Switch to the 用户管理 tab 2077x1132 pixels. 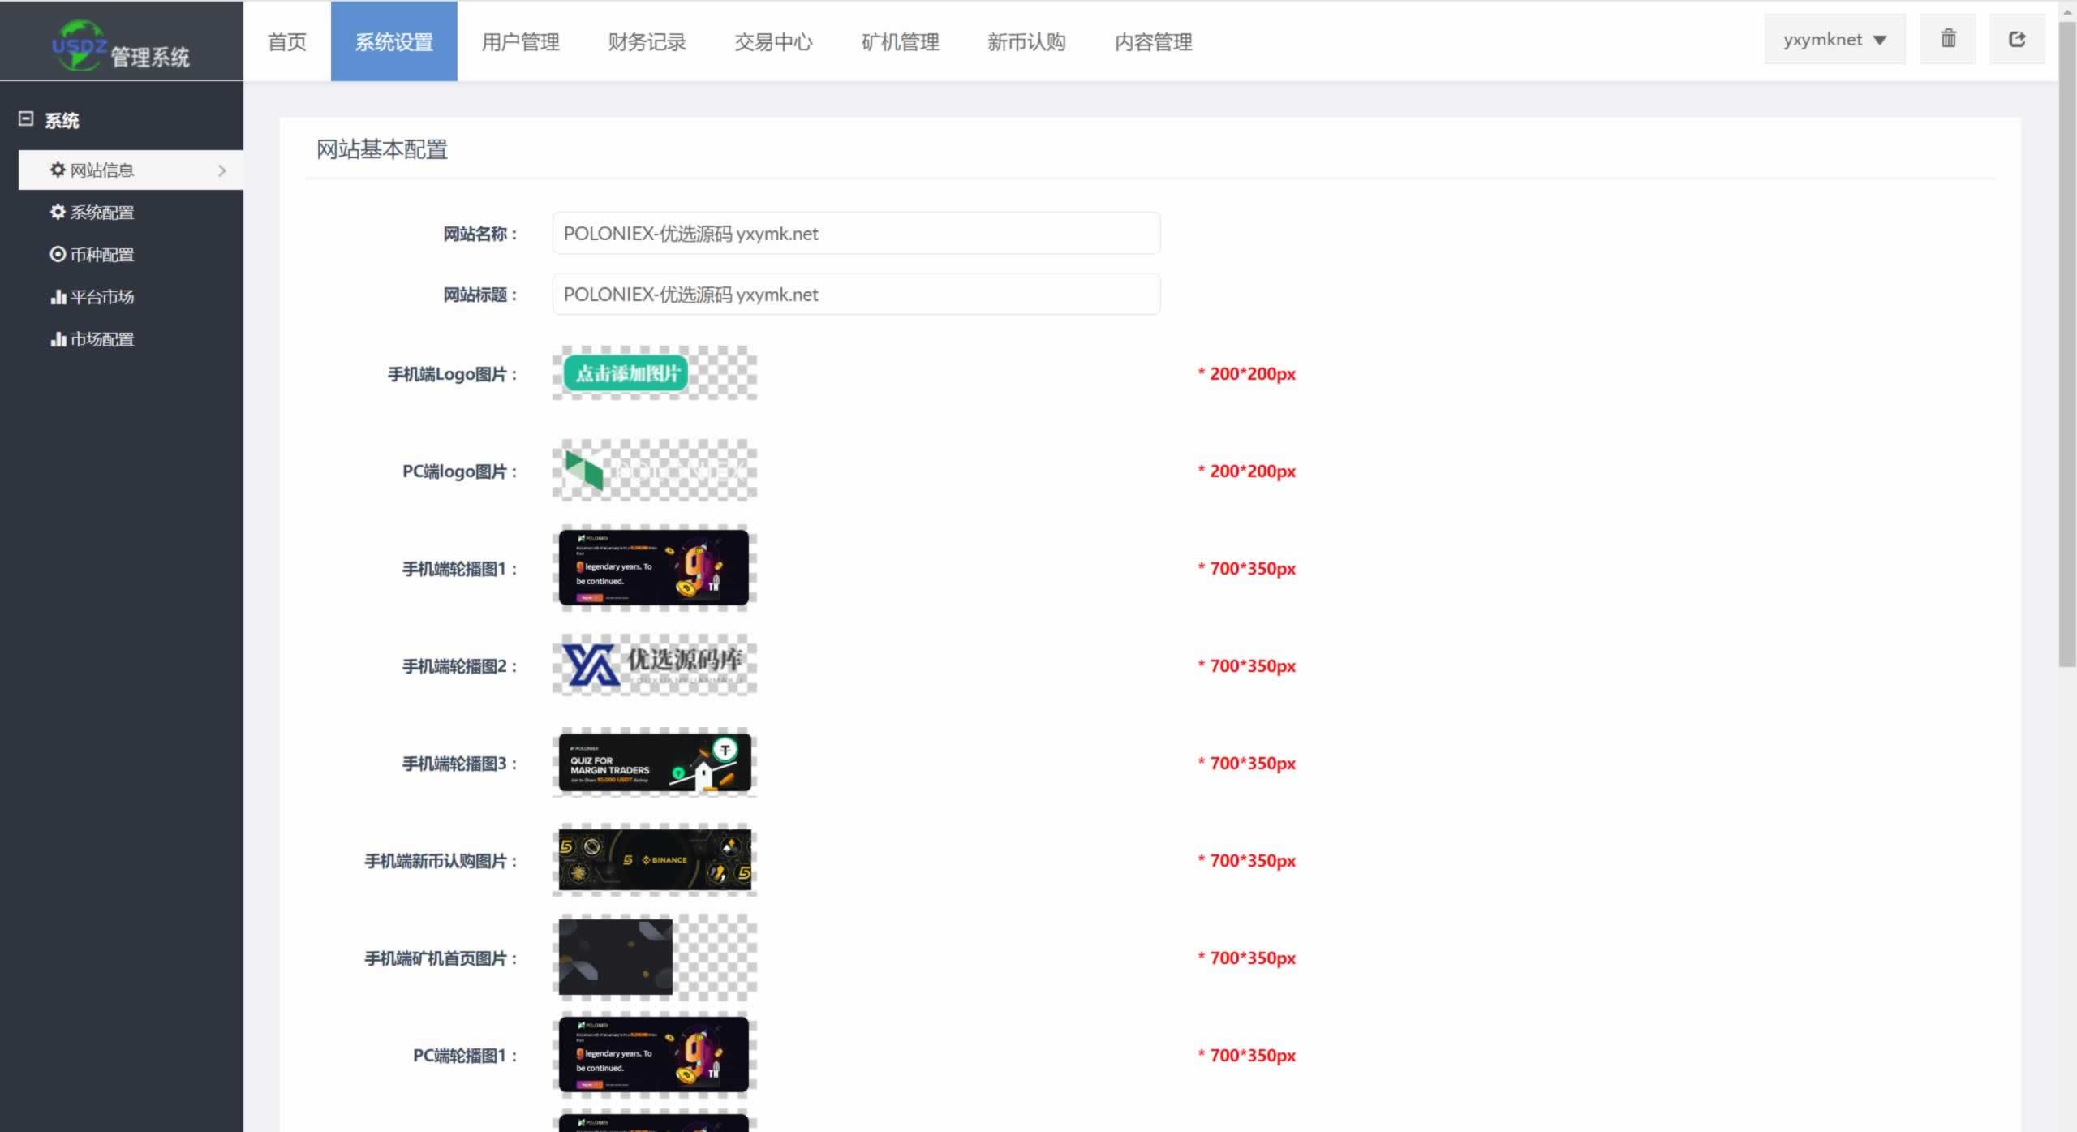[520, 41]
